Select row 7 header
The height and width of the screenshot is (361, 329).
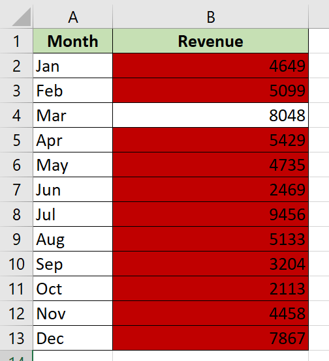(16, 190)
